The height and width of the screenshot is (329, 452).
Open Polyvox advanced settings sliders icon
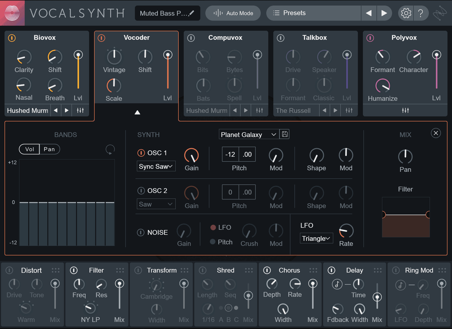click(x=405, y=110)
